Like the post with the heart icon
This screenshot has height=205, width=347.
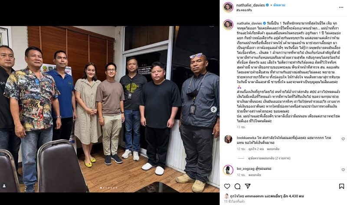tap(227, 186)
